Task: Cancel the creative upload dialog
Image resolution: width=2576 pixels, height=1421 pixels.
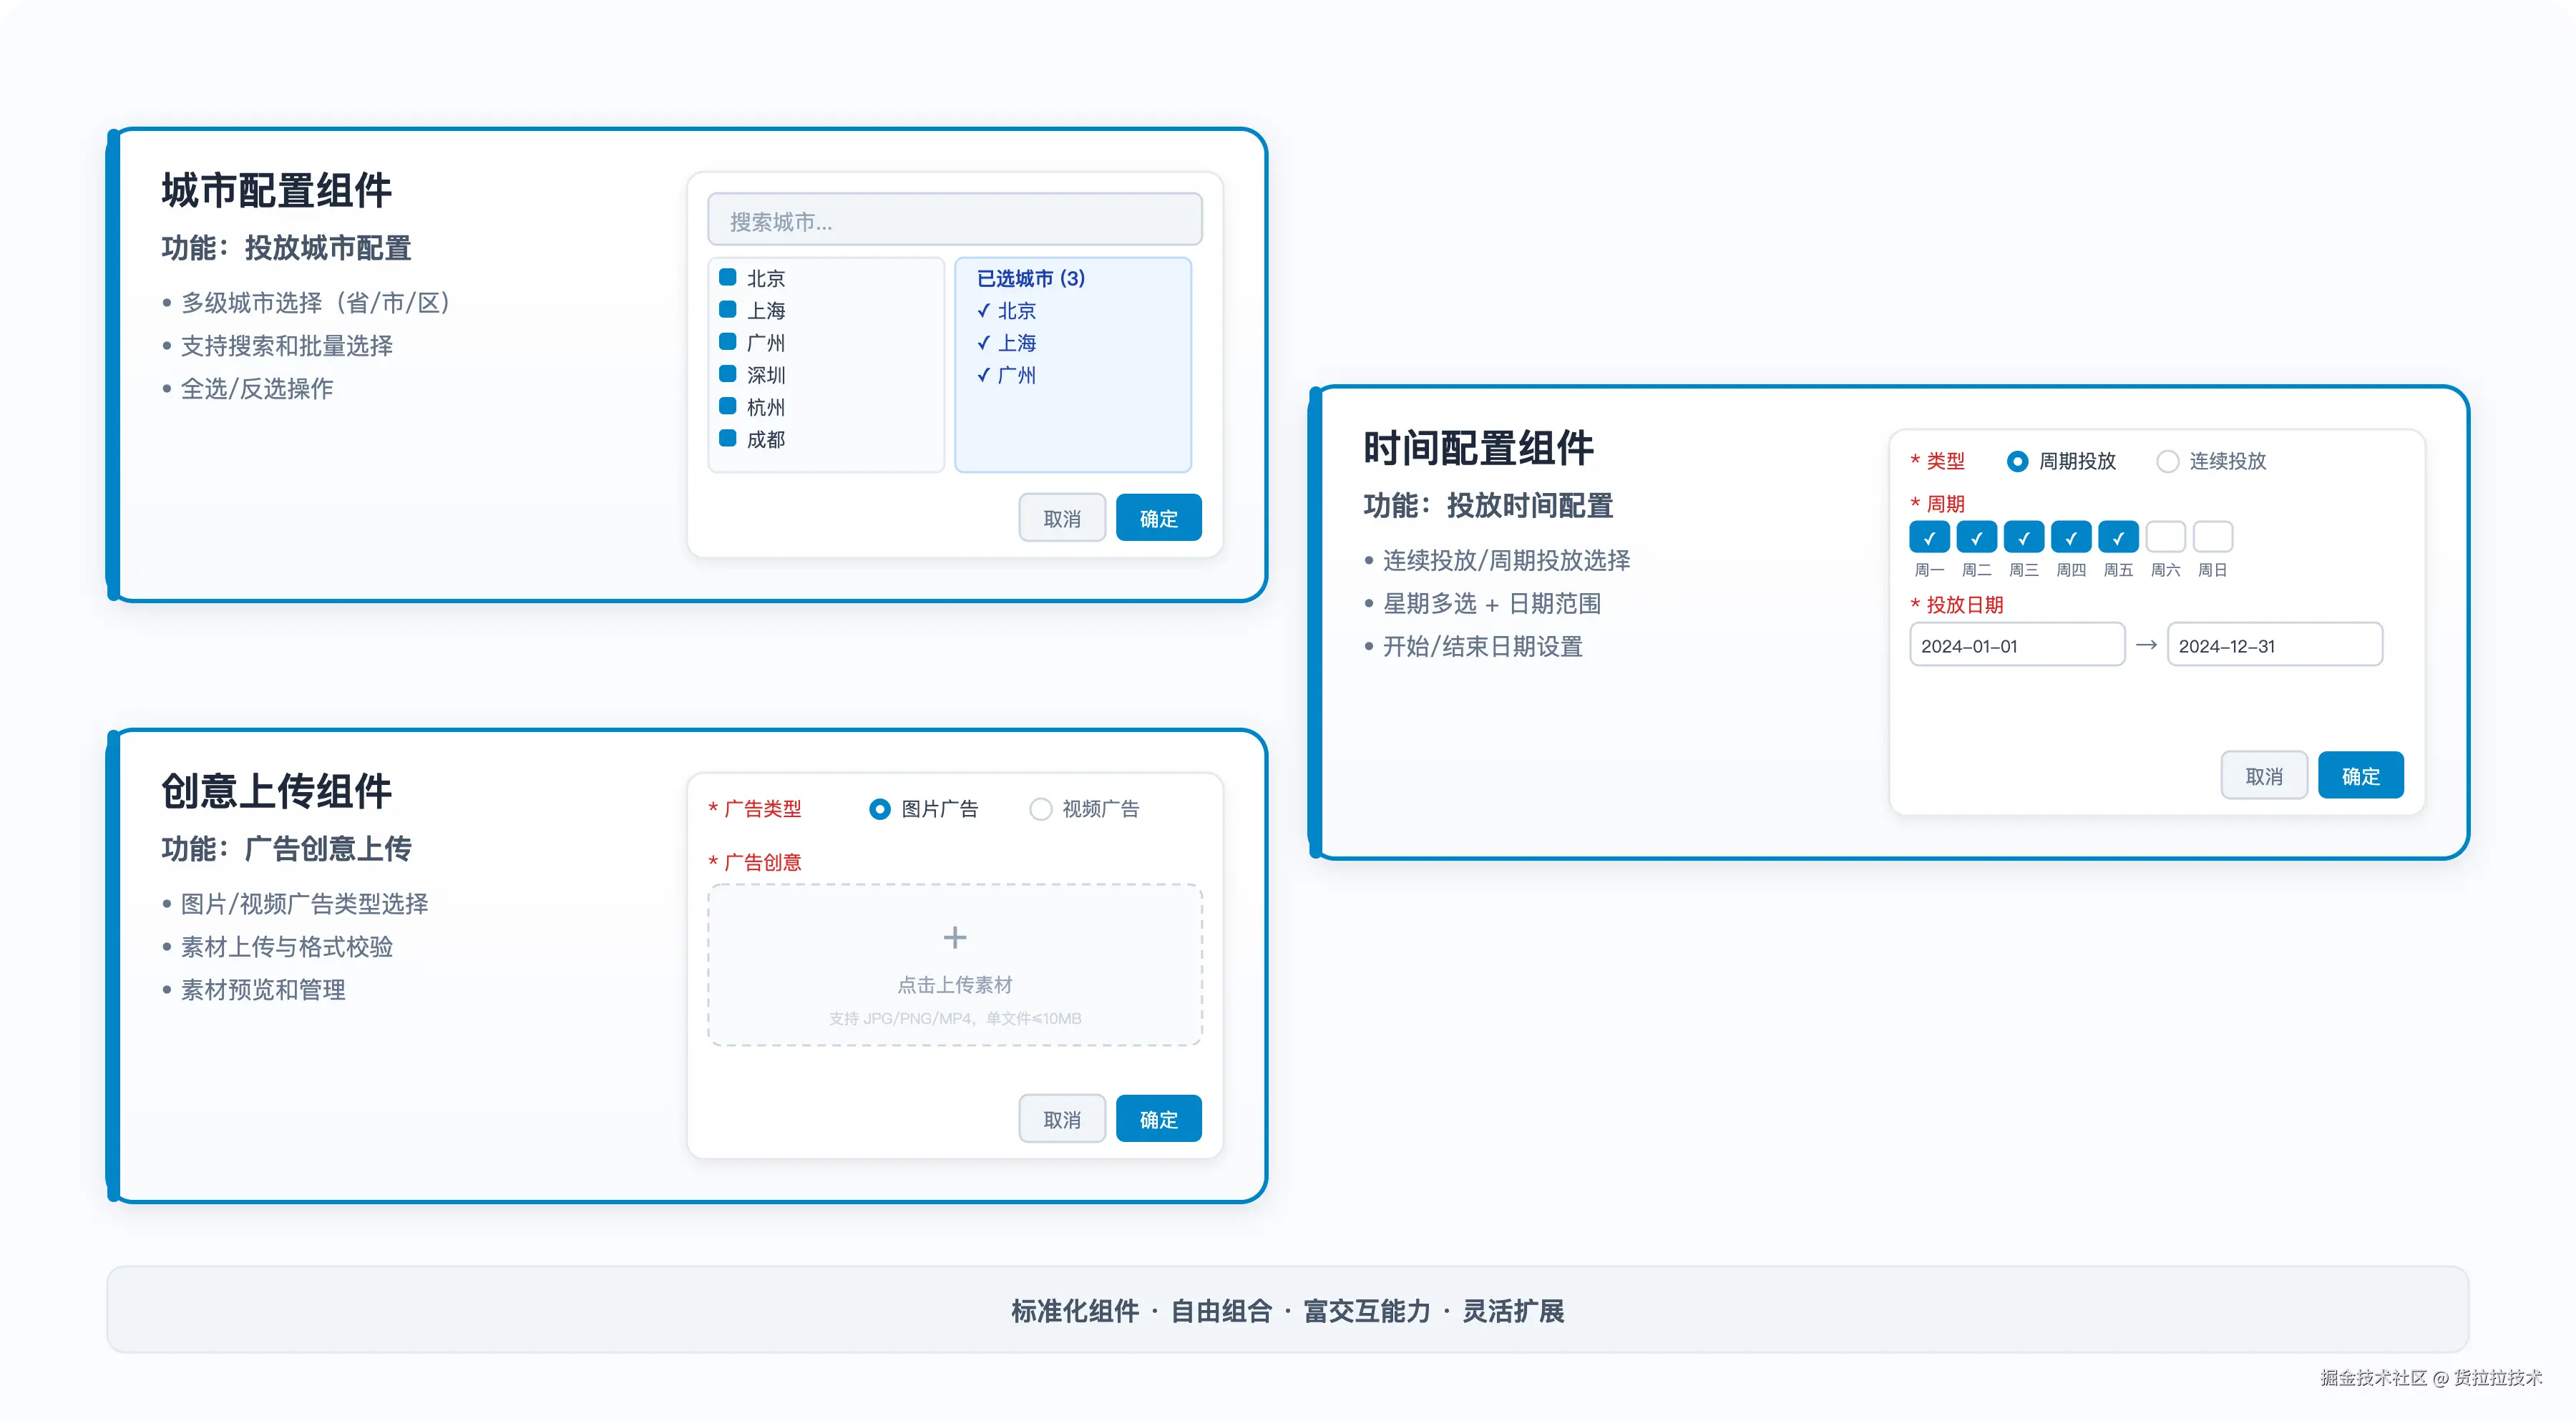Action: click(1062, 1119)
